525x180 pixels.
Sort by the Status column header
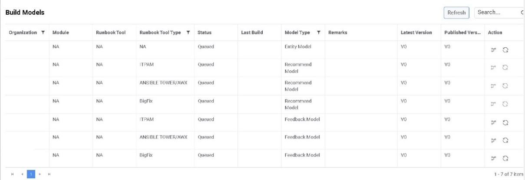tap(204, 33)
